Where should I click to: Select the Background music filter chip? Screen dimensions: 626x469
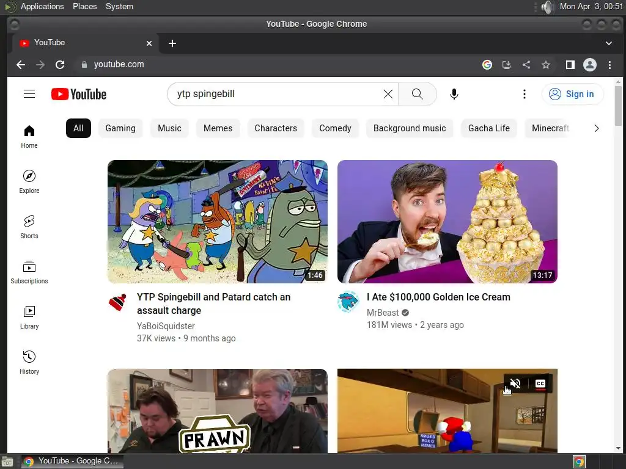point(410,128)
